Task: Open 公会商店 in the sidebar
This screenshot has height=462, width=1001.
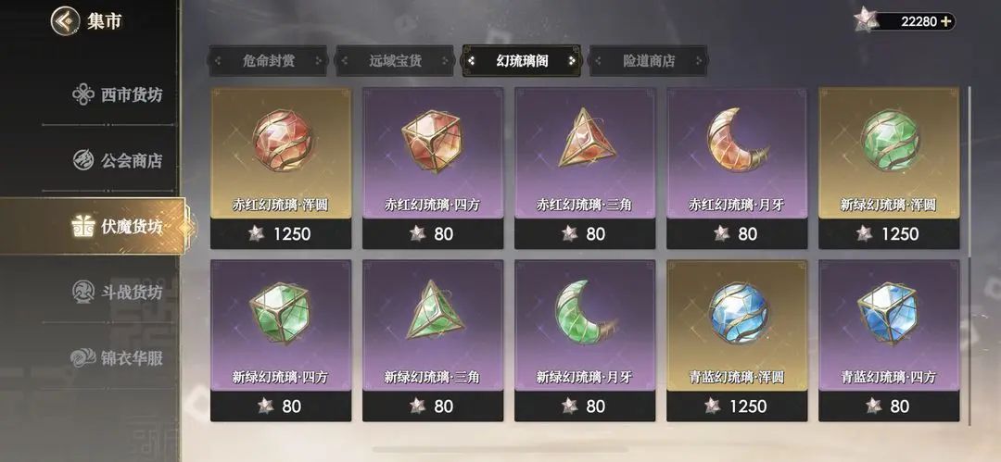Action: click(x=117, y=160)
